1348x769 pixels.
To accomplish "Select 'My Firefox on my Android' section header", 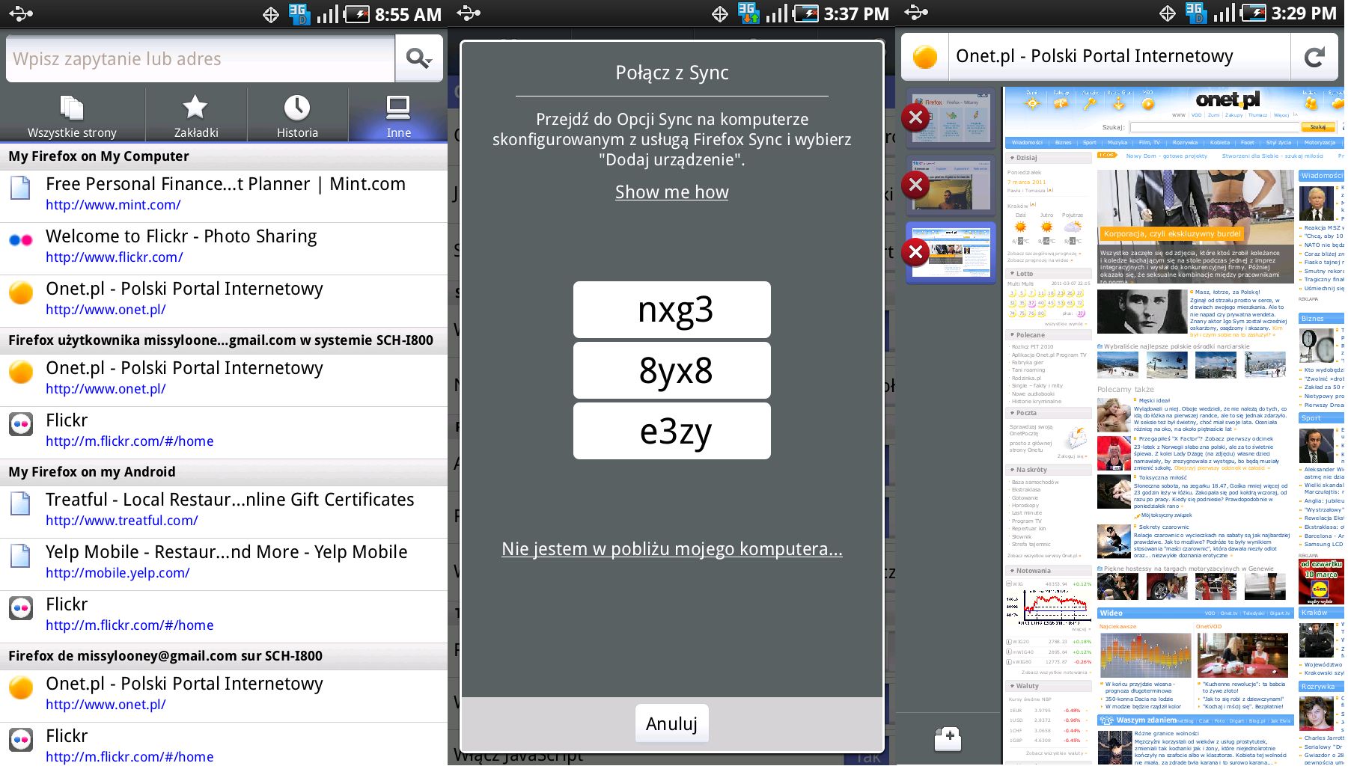I will click(x=224, y=472).
